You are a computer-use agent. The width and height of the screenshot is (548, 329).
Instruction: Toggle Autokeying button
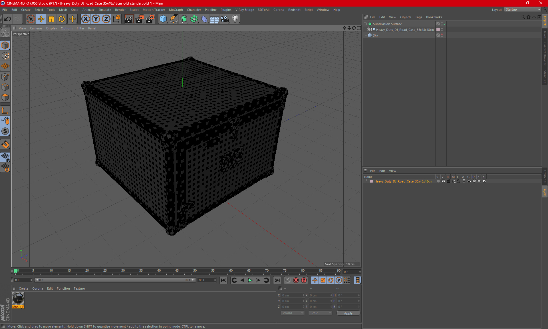point(296,280)
